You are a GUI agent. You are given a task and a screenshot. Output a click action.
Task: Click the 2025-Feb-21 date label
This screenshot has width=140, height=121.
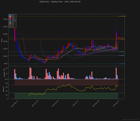pyautogui.click(x=55, y=104)
